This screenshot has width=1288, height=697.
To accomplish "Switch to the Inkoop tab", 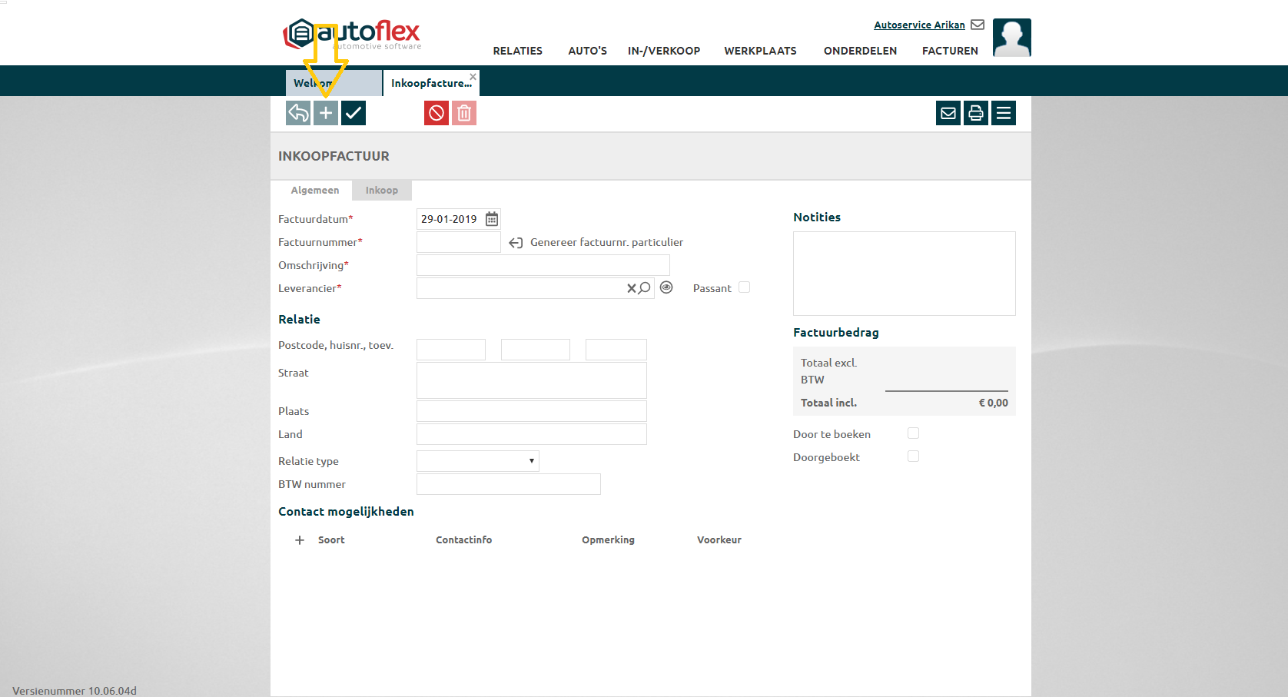I will coord(382,191).
